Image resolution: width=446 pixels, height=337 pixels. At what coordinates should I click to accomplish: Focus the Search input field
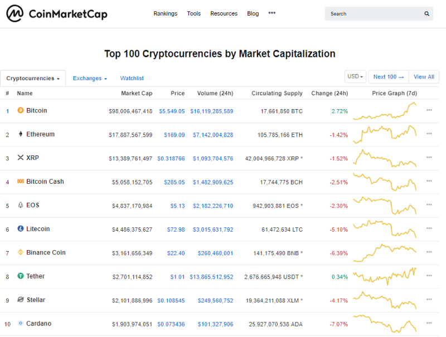click(375, 13)
